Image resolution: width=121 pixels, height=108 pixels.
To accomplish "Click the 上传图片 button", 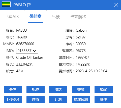I will click(13, 99).
